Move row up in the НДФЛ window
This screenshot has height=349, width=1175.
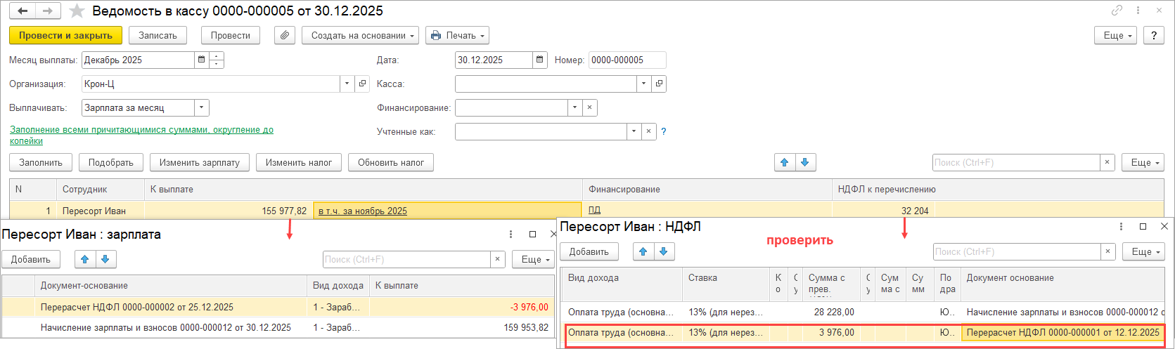tap(643, 251)
